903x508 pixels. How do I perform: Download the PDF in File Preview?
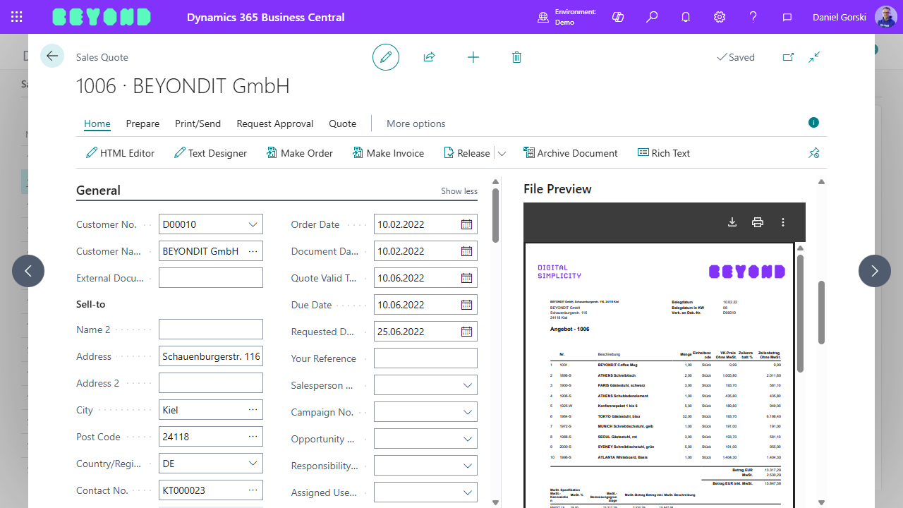[732, 222]
